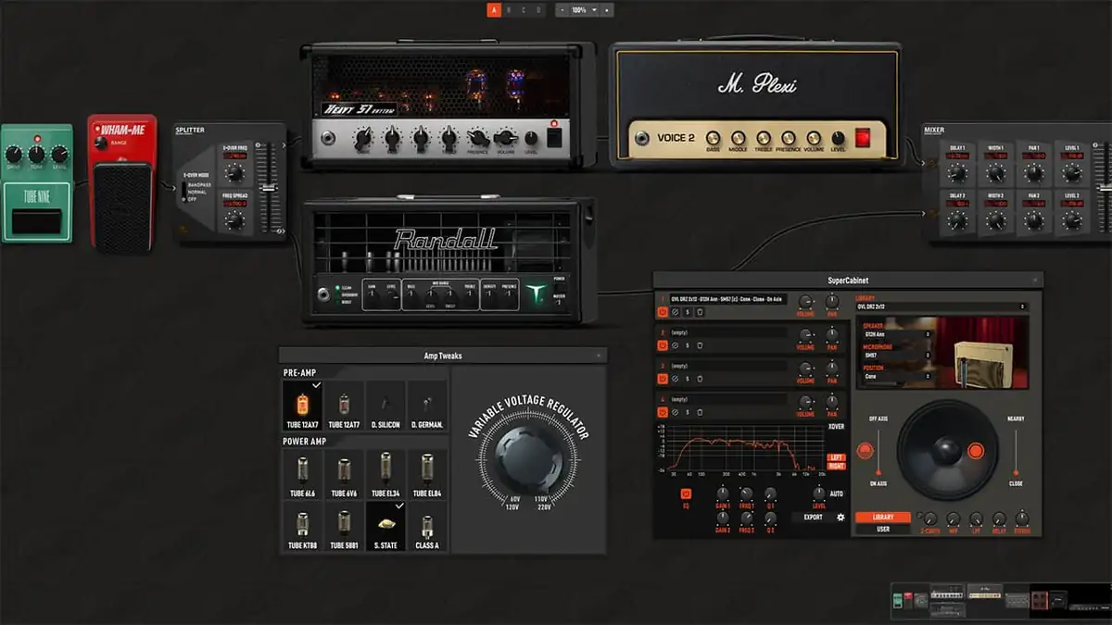Toggle power on cabinet slot 2
The image size is (1112, 625).
(x=661, y=346)
